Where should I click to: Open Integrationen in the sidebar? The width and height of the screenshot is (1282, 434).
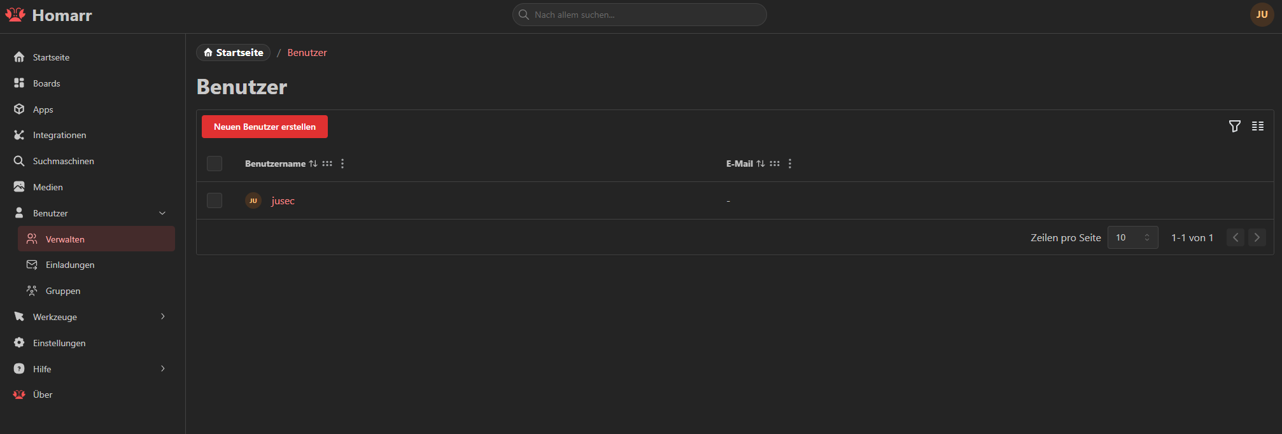(x=59, y=135)
